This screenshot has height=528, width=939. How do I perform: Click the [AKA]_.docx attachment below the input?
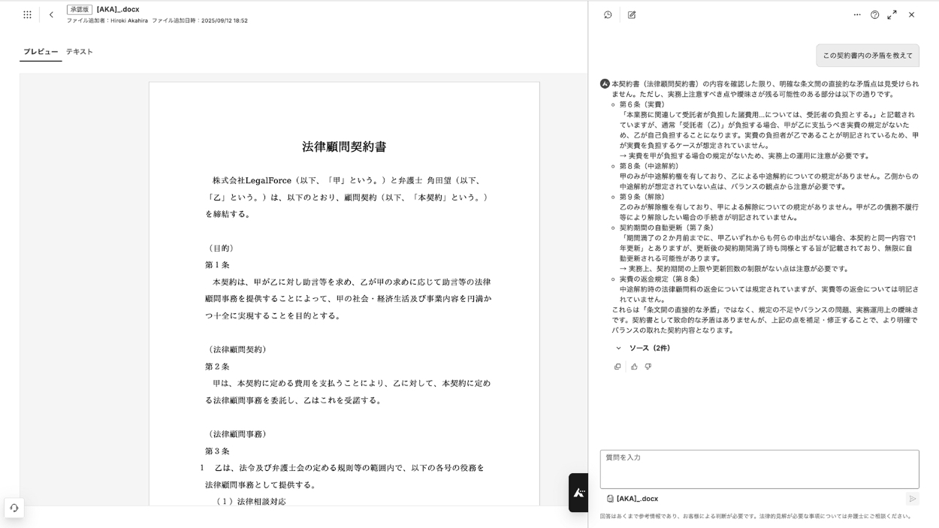click(x=633, y=499)
